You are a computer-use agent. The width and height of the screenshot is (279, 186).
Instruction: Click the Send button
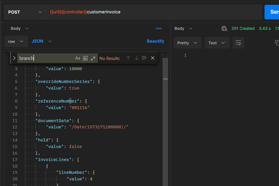pos(274,12)
